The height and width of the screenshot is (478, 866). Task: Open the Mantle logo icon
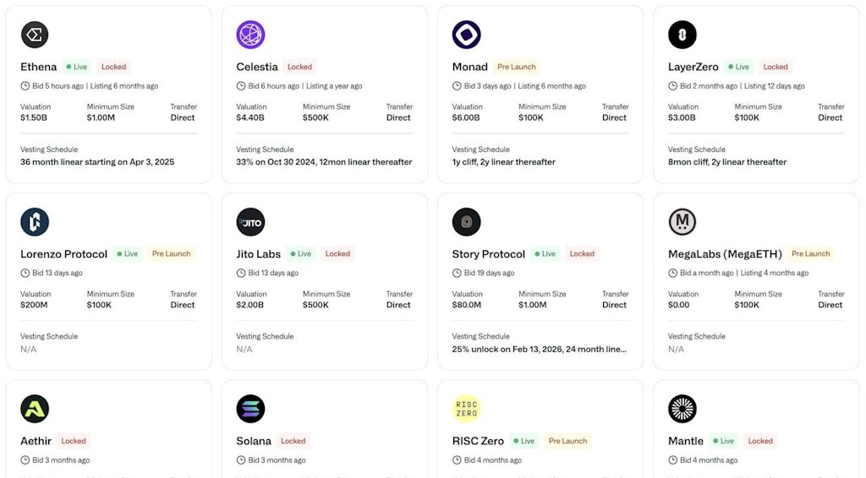click(x=682, y=409)
